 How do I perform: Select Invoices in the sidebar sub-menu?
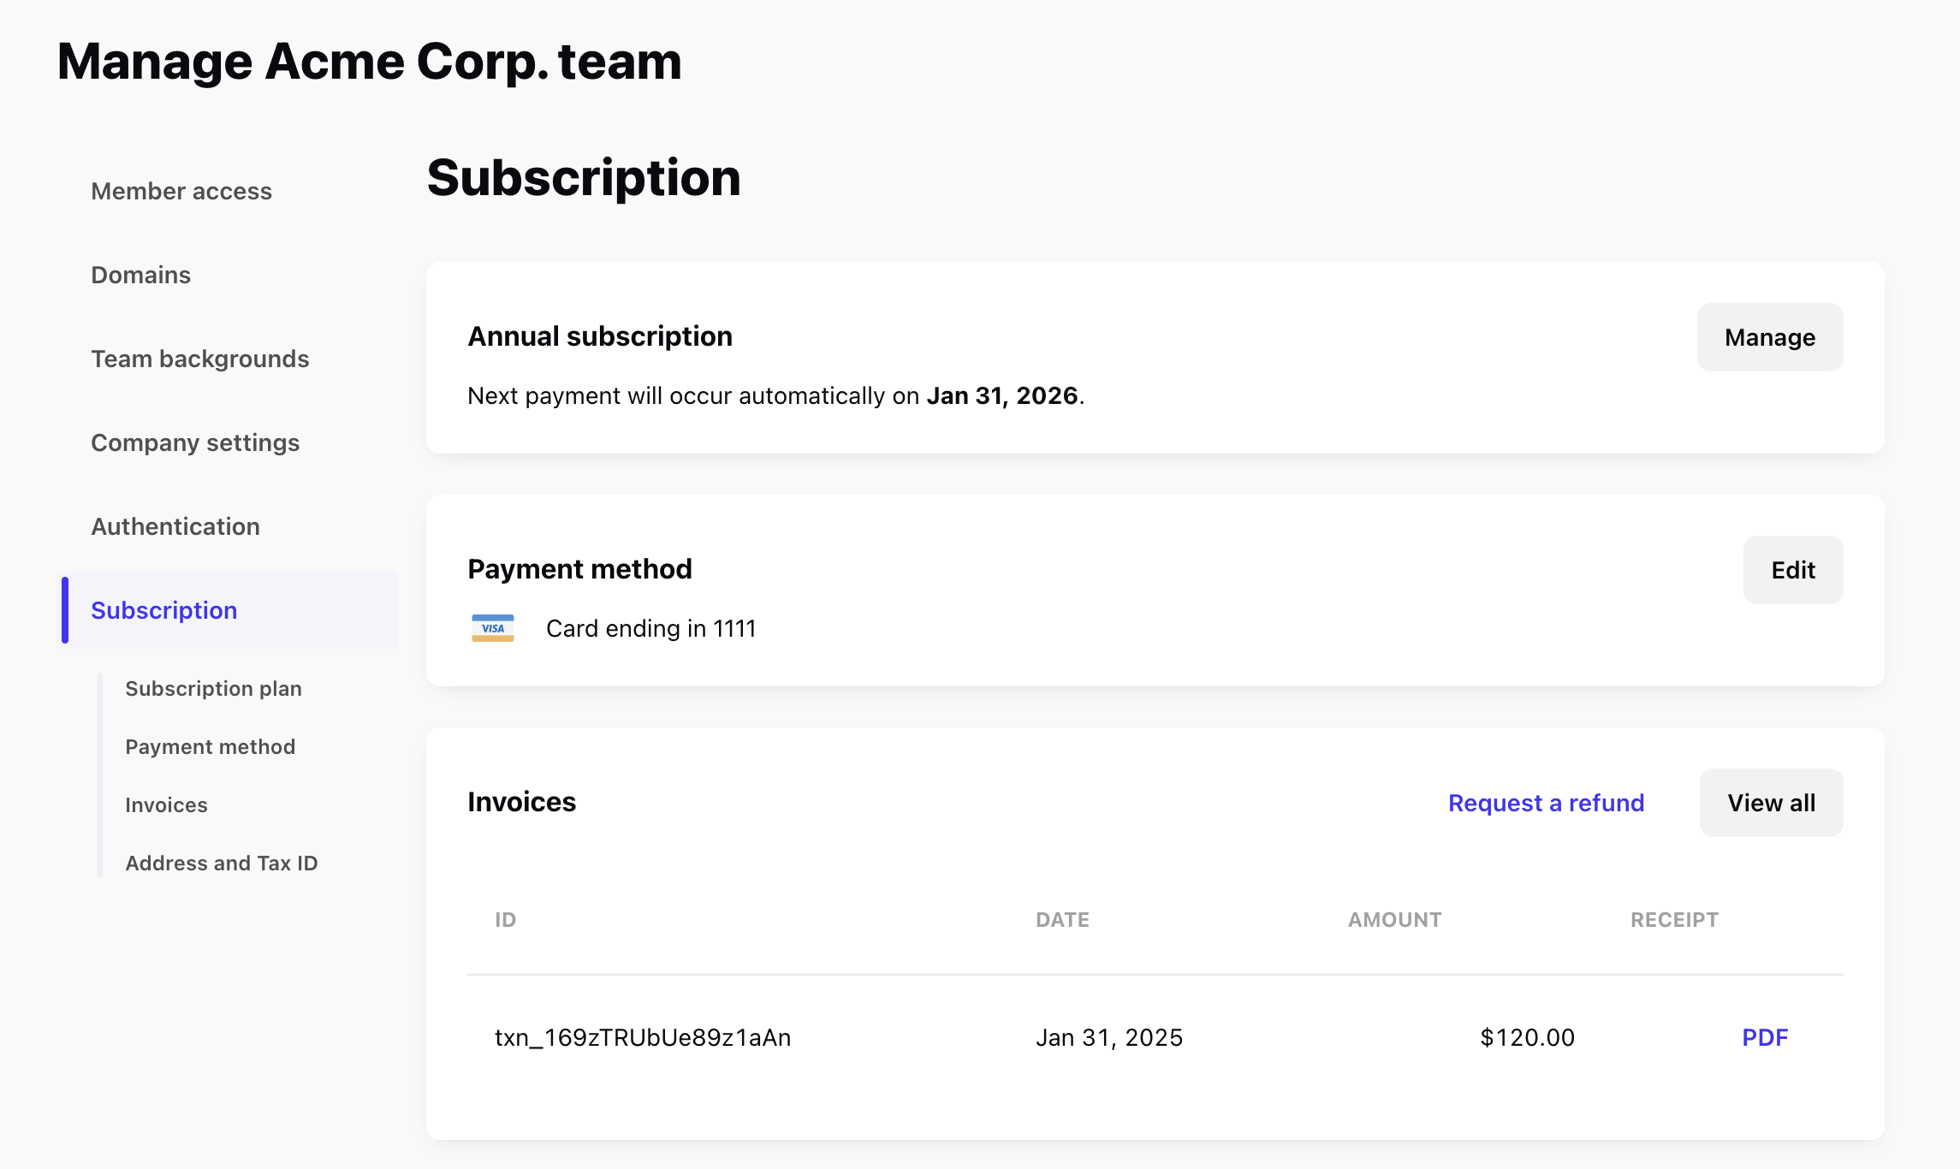(x=167, y=804)
